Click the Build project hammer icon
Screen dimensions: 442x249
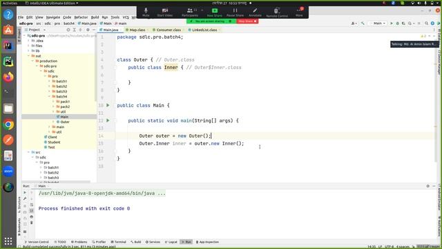pos(363,24)
